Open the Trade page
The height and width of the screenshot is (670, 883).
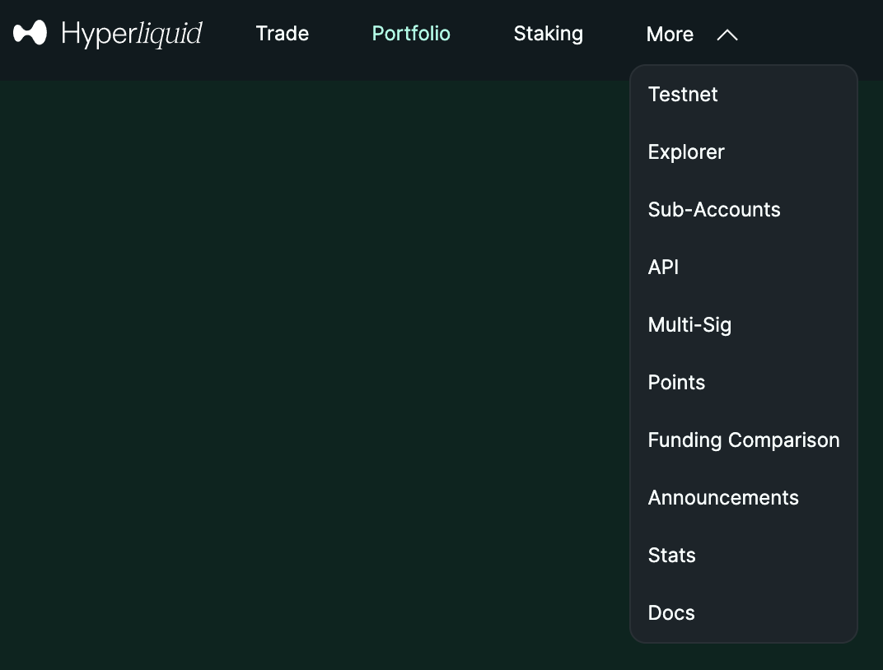coord(282,34)
